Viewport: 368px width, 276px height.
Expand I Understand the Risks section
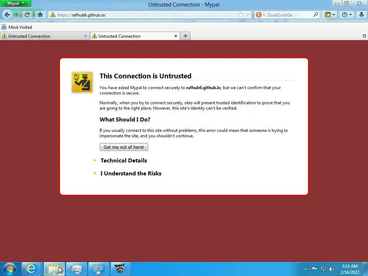pyautogui.click(x=131, y=174)
